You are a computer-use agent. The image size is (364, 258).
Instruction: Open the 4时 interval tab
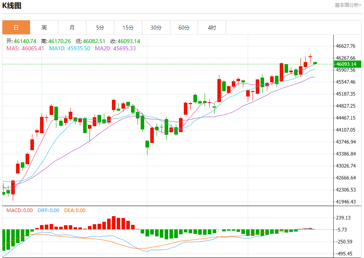pos(212,28)
